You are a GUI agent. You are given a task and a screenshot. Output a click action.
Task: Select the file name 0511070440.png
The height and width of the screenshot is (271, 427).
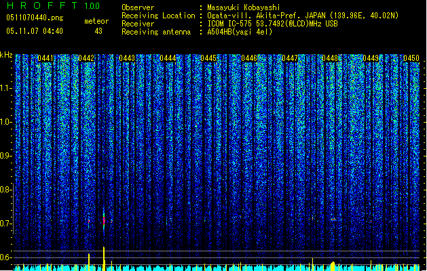[35, 18]
